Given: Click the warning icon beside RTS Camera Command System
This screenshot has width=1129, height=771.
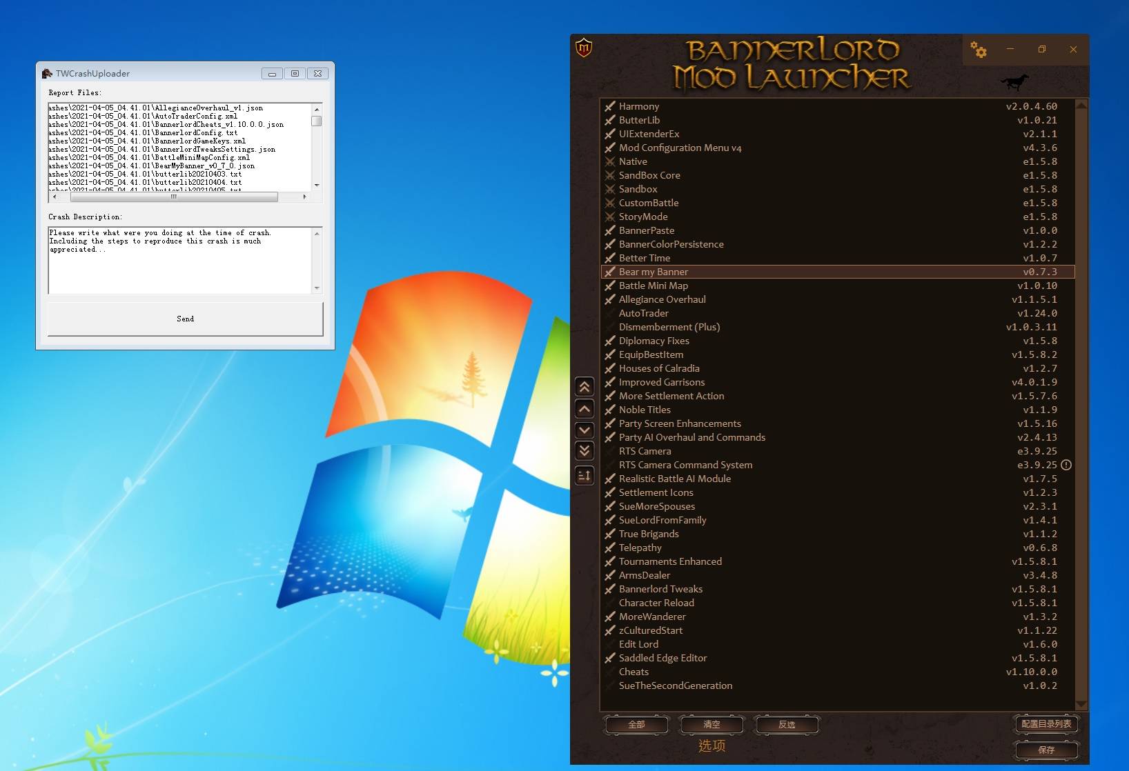Looking at the screenshot, I should point(1066,465).
